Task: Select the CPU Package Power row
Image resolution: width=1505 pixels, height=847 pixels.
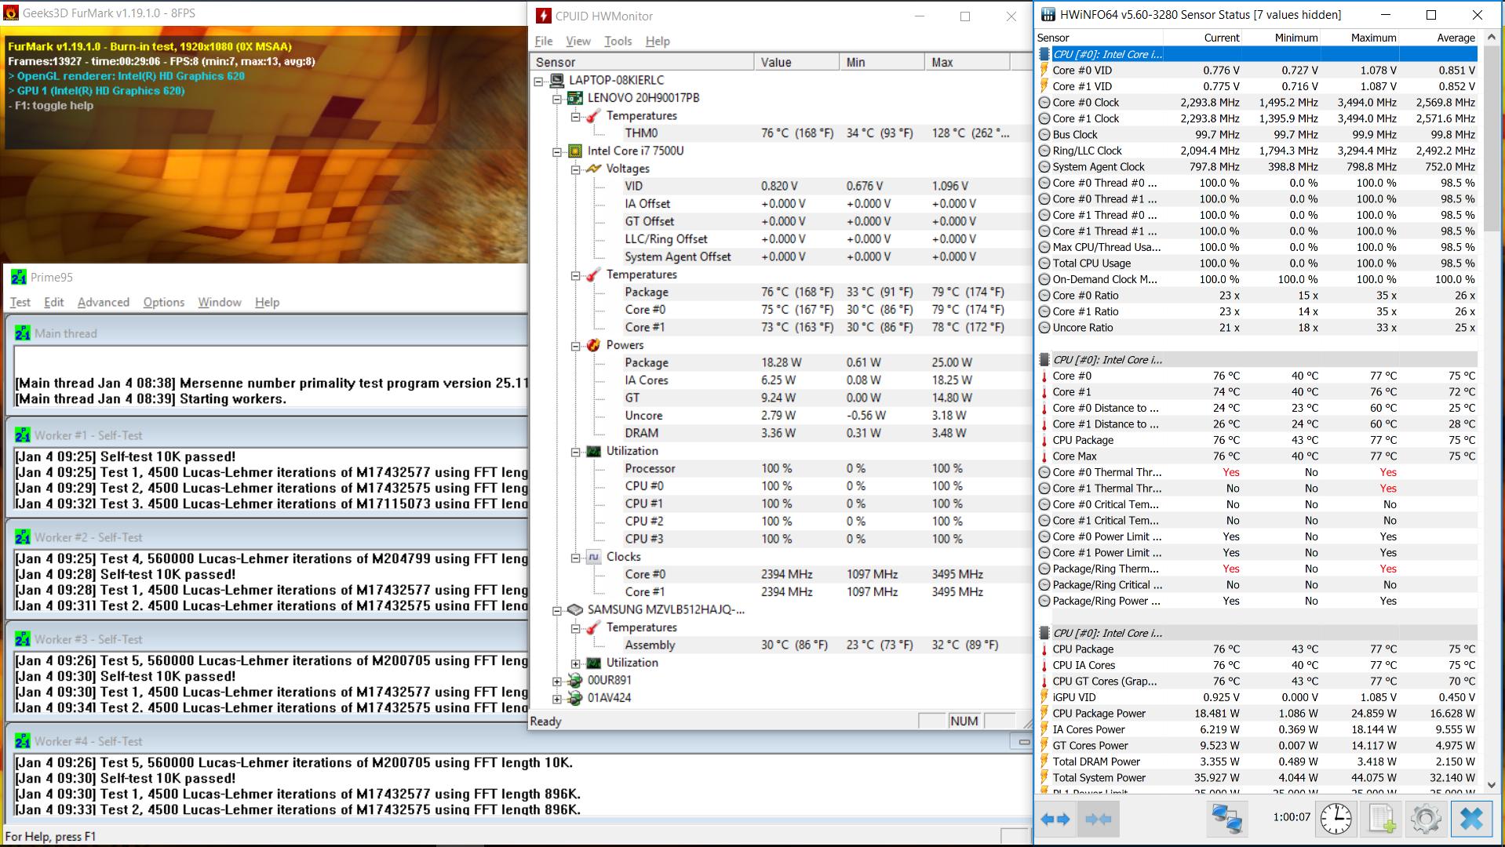Action: 1256,713
